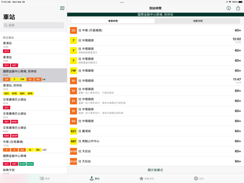The image size is (244, 183).
Task: Click the yellow 71P route badge in arrivals
Action: (x=73, y=71)
